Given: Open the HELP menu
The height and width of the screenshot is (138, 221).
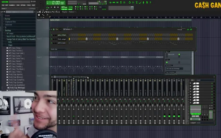Looking at the screenshot, I should (x=33, y=5).
